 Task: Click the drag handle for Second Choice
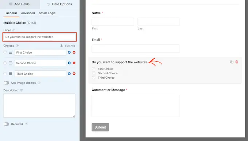click(x=11, y=63)
